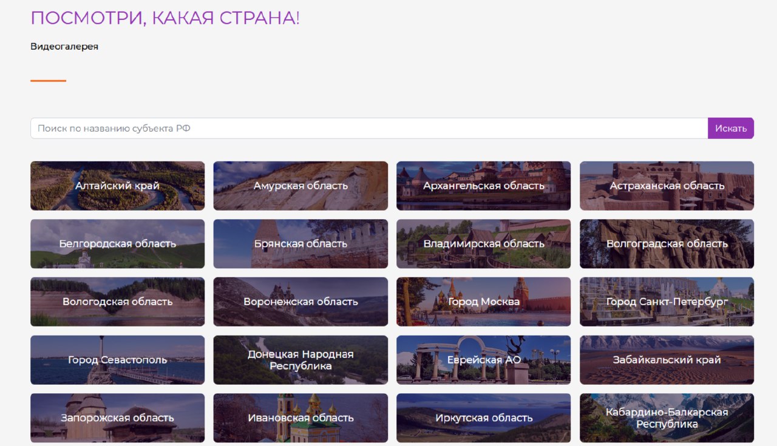Click the Искать search button
Viewport: 777px width, 446px height.
point(731,128)
